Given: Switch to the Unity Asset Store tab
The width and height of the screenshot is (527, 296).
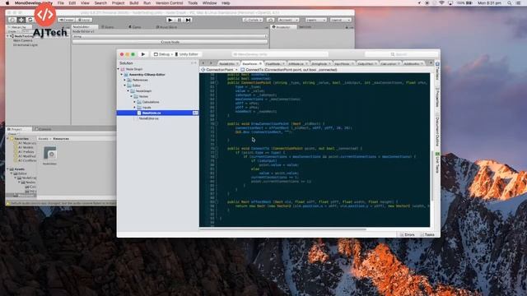Looking at the screenshot, I should point(166,27).
